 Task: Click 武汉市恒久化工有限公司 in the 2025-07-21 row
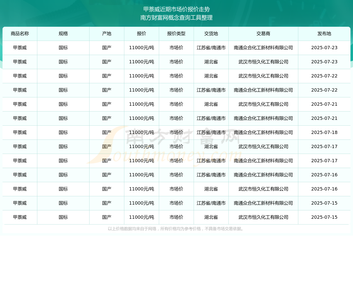[x=263, y=104]
